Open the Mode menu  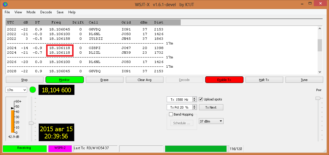[31, 12]
